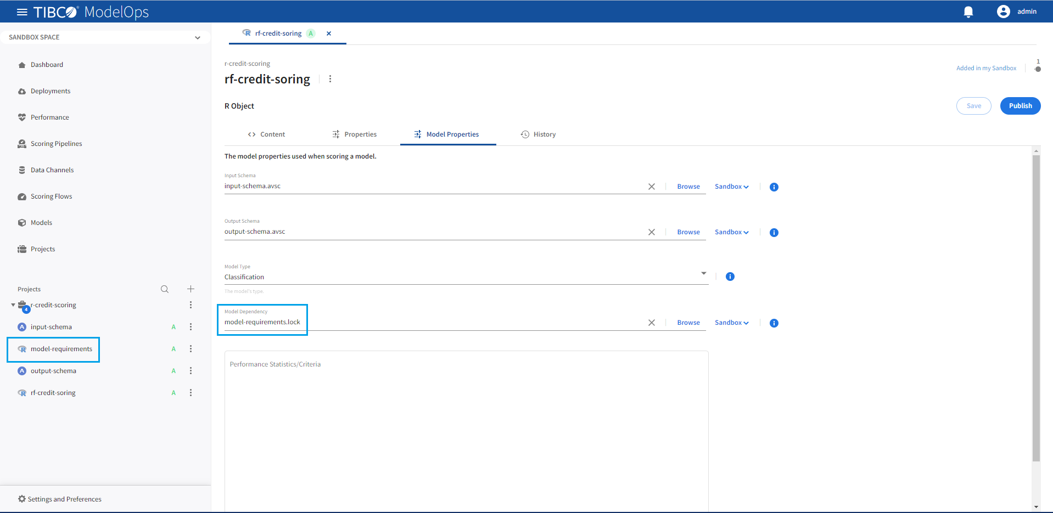Switch to the History tab
1053x513 pixels.
538,134
